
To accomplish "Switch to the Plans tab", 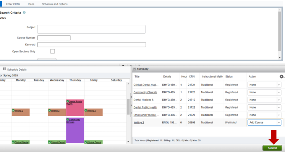I will click(31, 4).
